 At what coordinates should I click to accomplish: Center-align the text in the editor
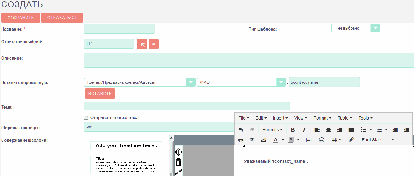(328, 130)
